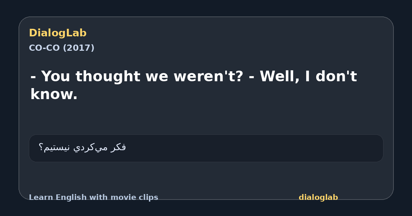Open the CO-CO movie title
Image resolution: width=412 pixels, height=216 pixels.
click(x=44, y=48)
